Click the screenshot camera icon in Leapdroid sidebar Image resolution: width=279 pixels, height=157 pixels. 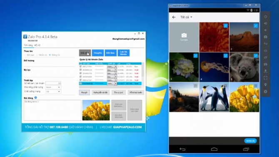point(266,37)
